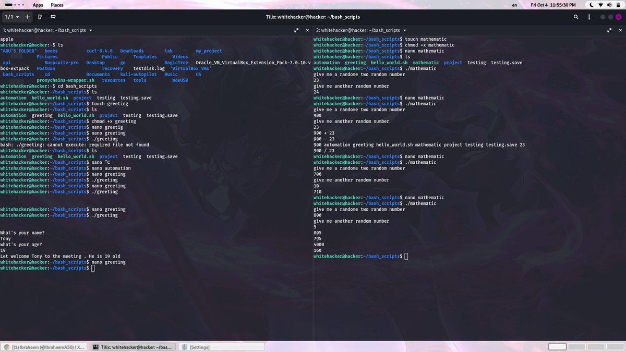Maximize terminal pane 1 with the expand arrows

(x=297, y=30)
